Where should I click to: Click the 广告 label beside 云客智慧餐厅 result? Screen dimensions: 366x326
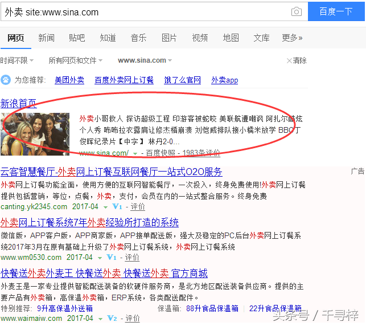[x=357, y=172]
